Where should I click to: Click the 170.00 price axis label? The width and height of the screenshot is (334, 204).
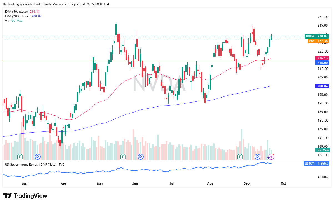click(323, 138)
